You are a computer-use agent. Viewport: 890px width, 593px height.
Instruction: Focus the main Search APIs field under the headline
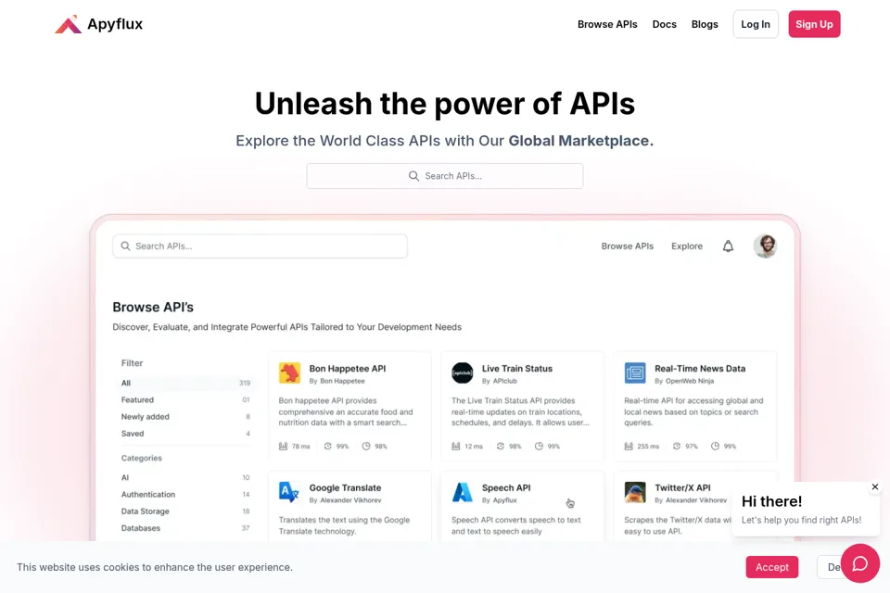(444, 176)
